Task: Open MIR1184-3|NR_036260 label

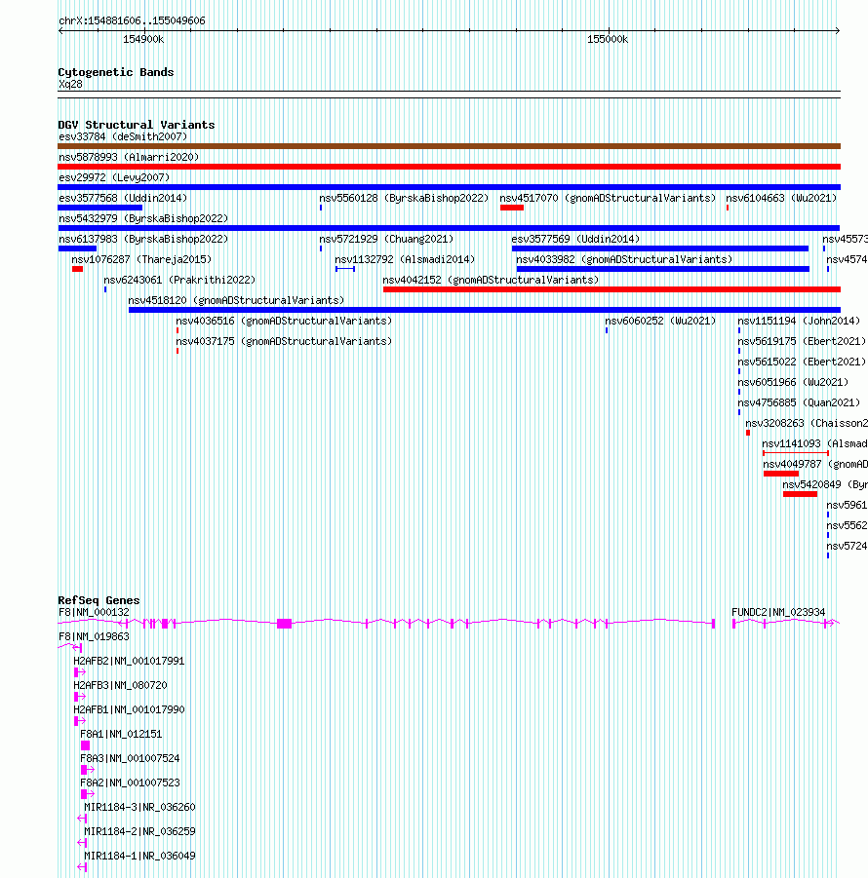Action: pos(139,808)
